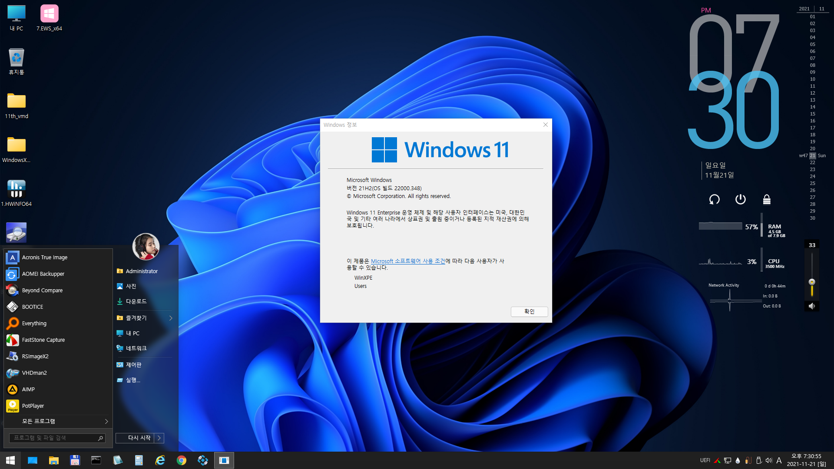Launch AOMEI Backupper from start menu

[x=58, y=274]
